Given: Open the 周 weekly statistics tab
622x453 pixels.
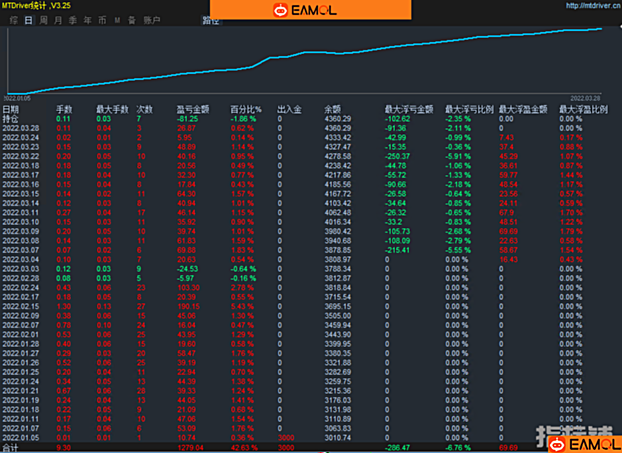Looking at the screenshot, I should click(x=43, y=20).
